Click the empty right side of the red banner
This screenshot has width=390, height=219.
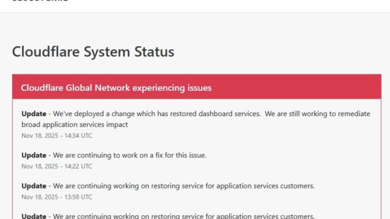coord(315,88)
